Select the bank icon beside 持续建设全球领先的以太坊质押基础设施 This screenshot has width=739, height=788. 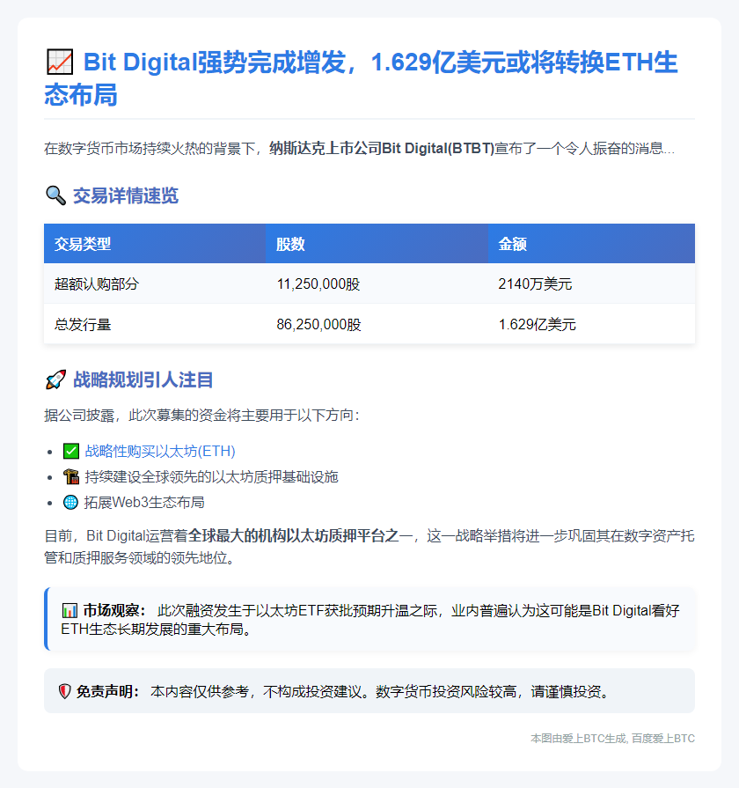(x=71, y=476)
